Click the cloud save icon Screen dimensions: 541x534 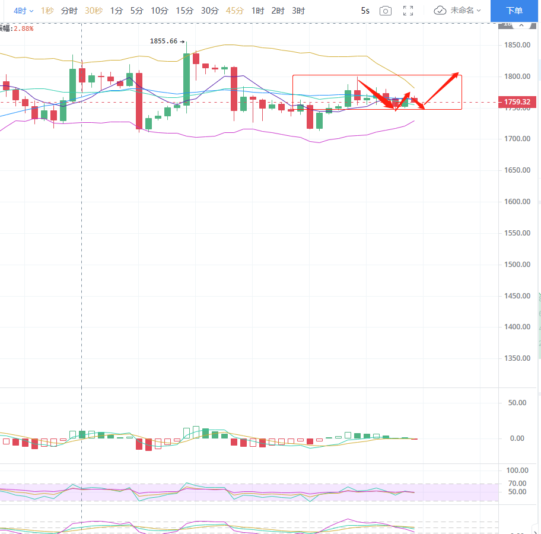[x=440, y=11]
